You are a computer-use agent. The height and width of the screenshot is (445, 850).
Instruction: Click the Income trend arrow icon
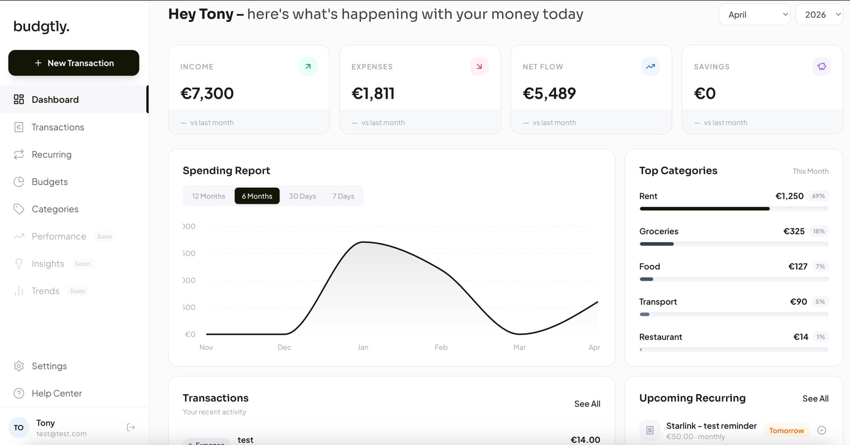[307, 66]
